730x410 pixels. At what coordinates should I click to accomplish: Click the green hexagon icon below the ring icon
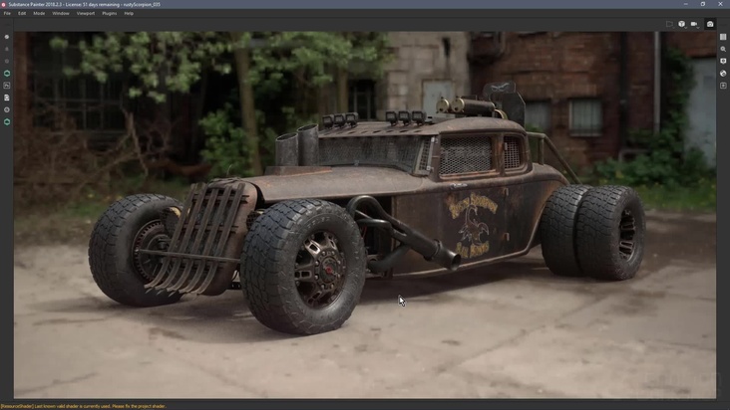point(7,121)
